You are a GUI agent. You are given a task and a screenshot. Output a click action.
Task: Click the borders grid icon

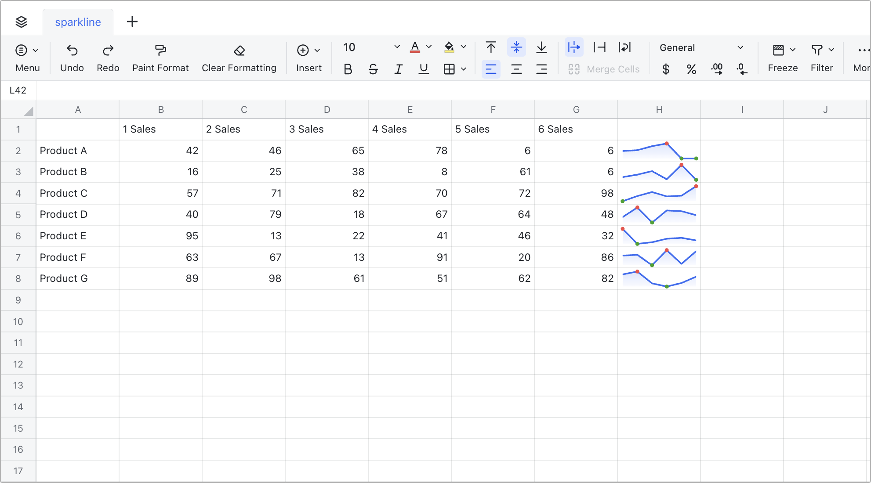449,69
